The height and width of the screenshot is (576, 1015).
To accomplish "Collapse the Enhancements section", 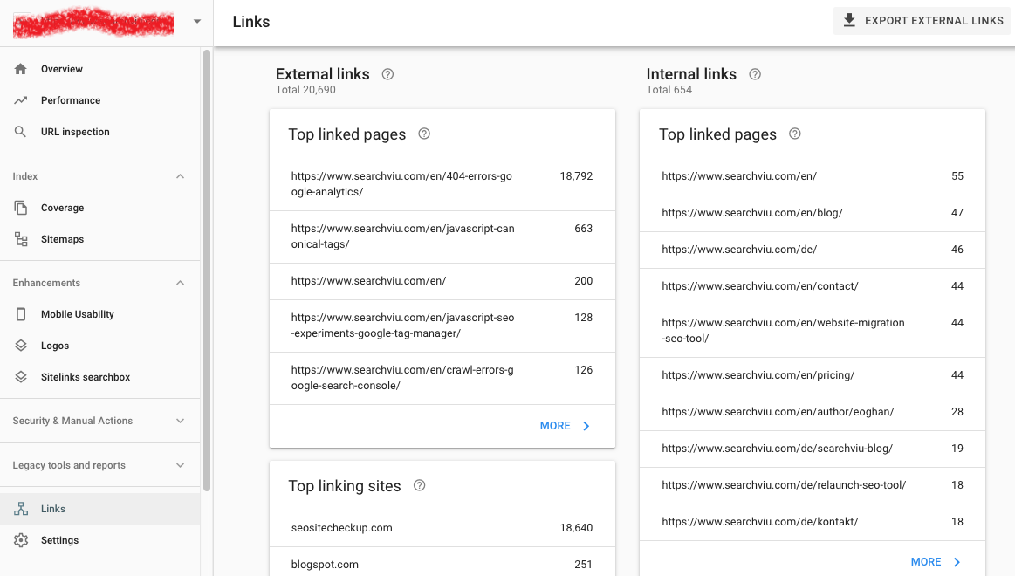I will click(x=180, y=283).
